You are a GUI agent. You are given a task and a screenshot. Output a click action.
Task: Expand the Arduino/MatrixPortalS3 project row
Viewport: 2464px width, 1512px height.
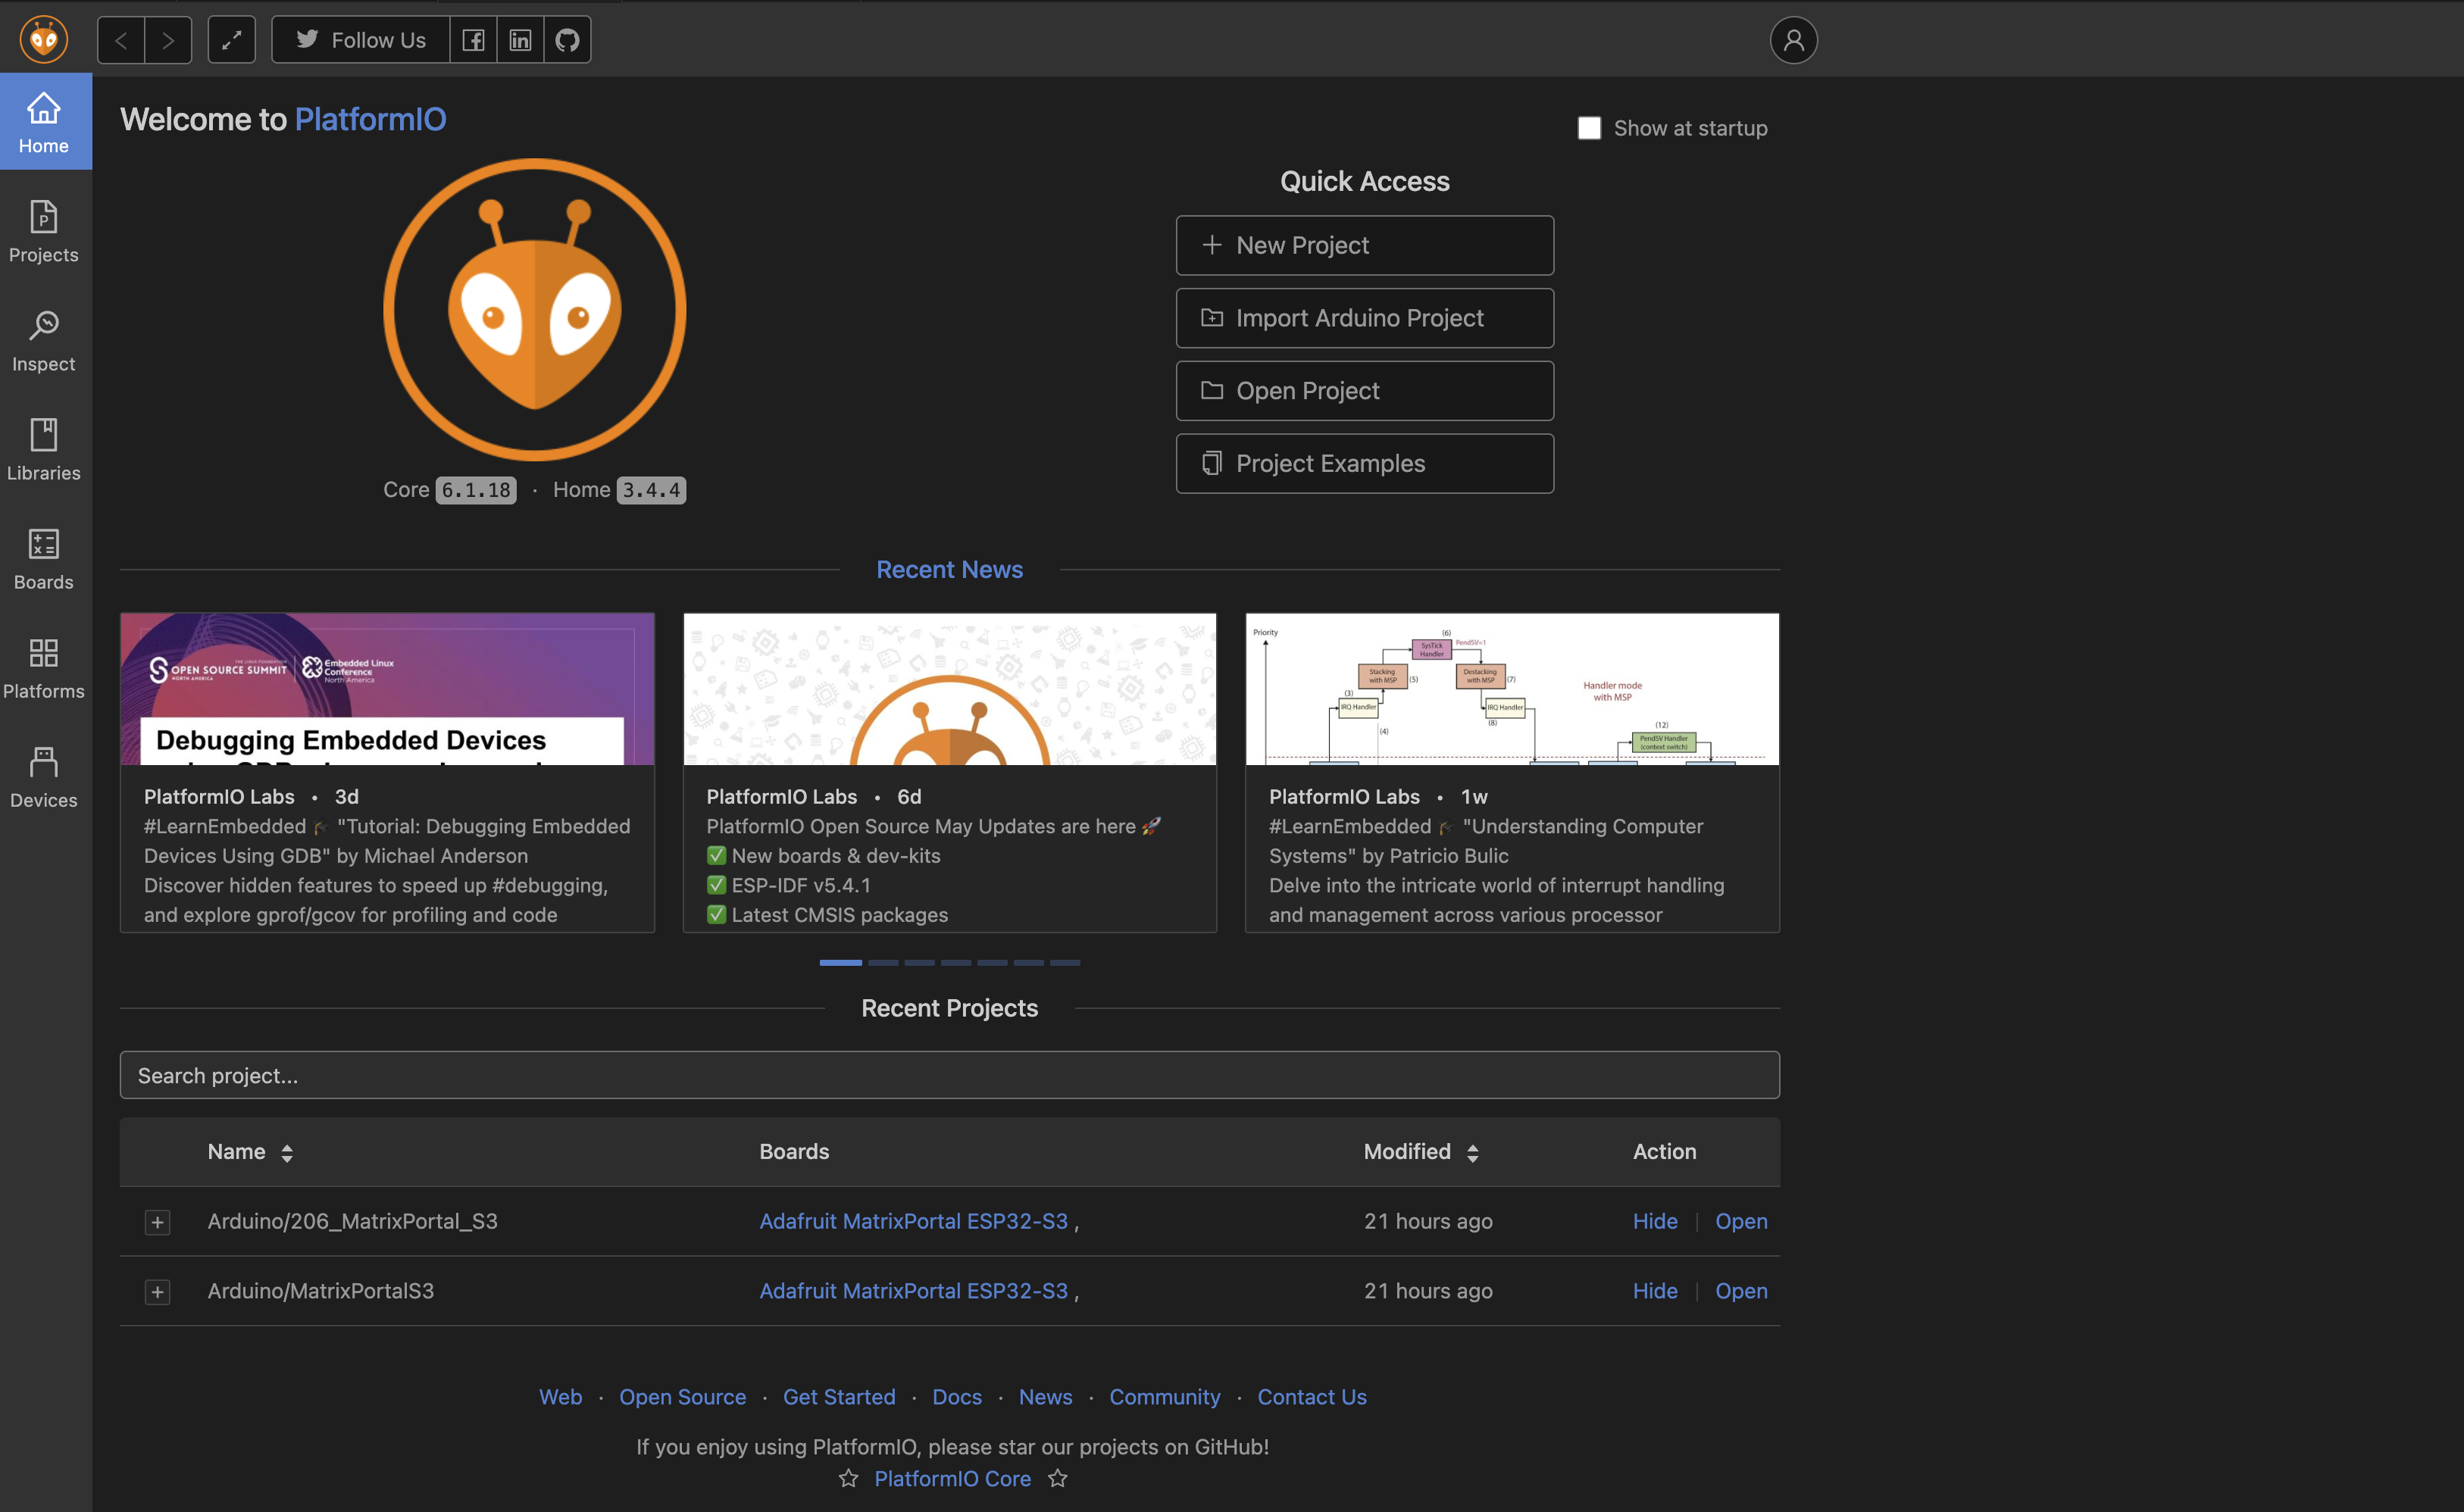pos(157,1291)
